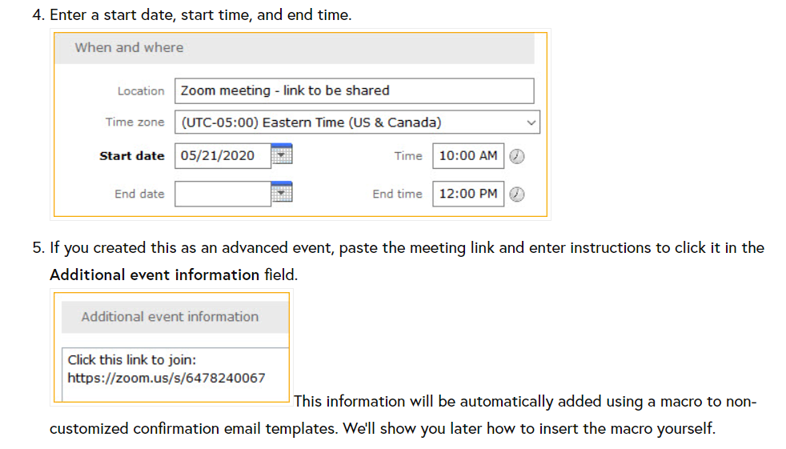Click the Time zone field label
786x449 pixels.
tap(134, 122)
